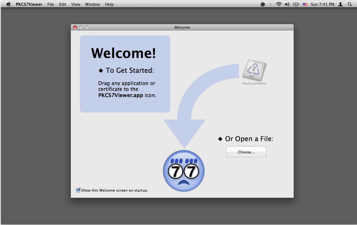Click the battery charging status icon
Screen dimensions: 357x225
pyautogui.click(x=296, y=4)
